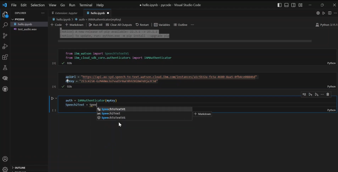Open the File menu

point(14,5)
